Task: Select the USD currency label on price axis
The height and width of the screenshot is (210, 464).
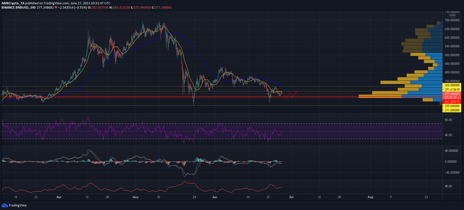Action: (452, 15)
